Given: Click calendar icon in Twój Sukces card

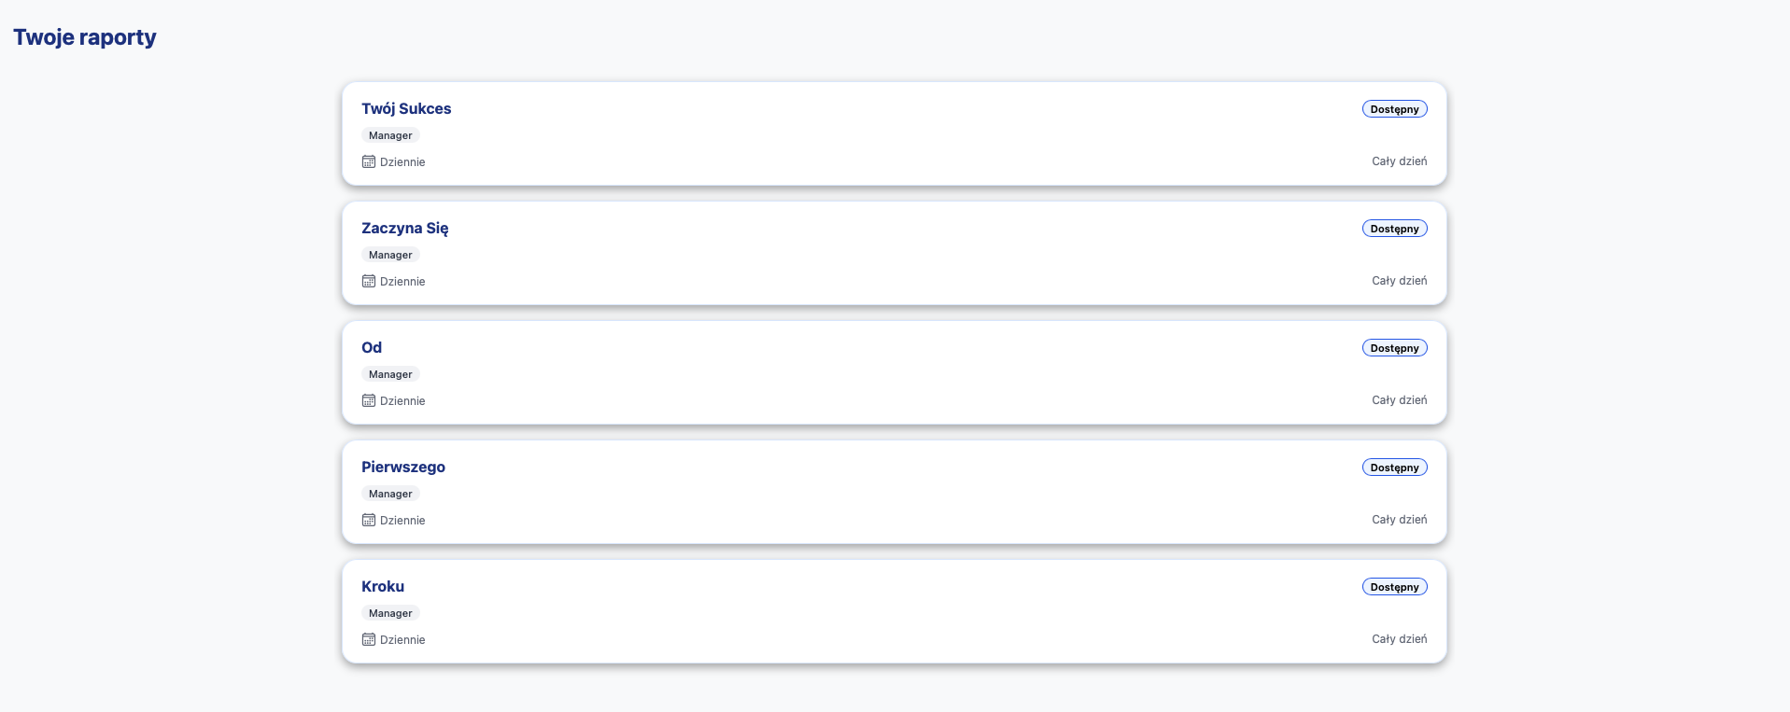Looking at the screenshot, I should (369, 161).
